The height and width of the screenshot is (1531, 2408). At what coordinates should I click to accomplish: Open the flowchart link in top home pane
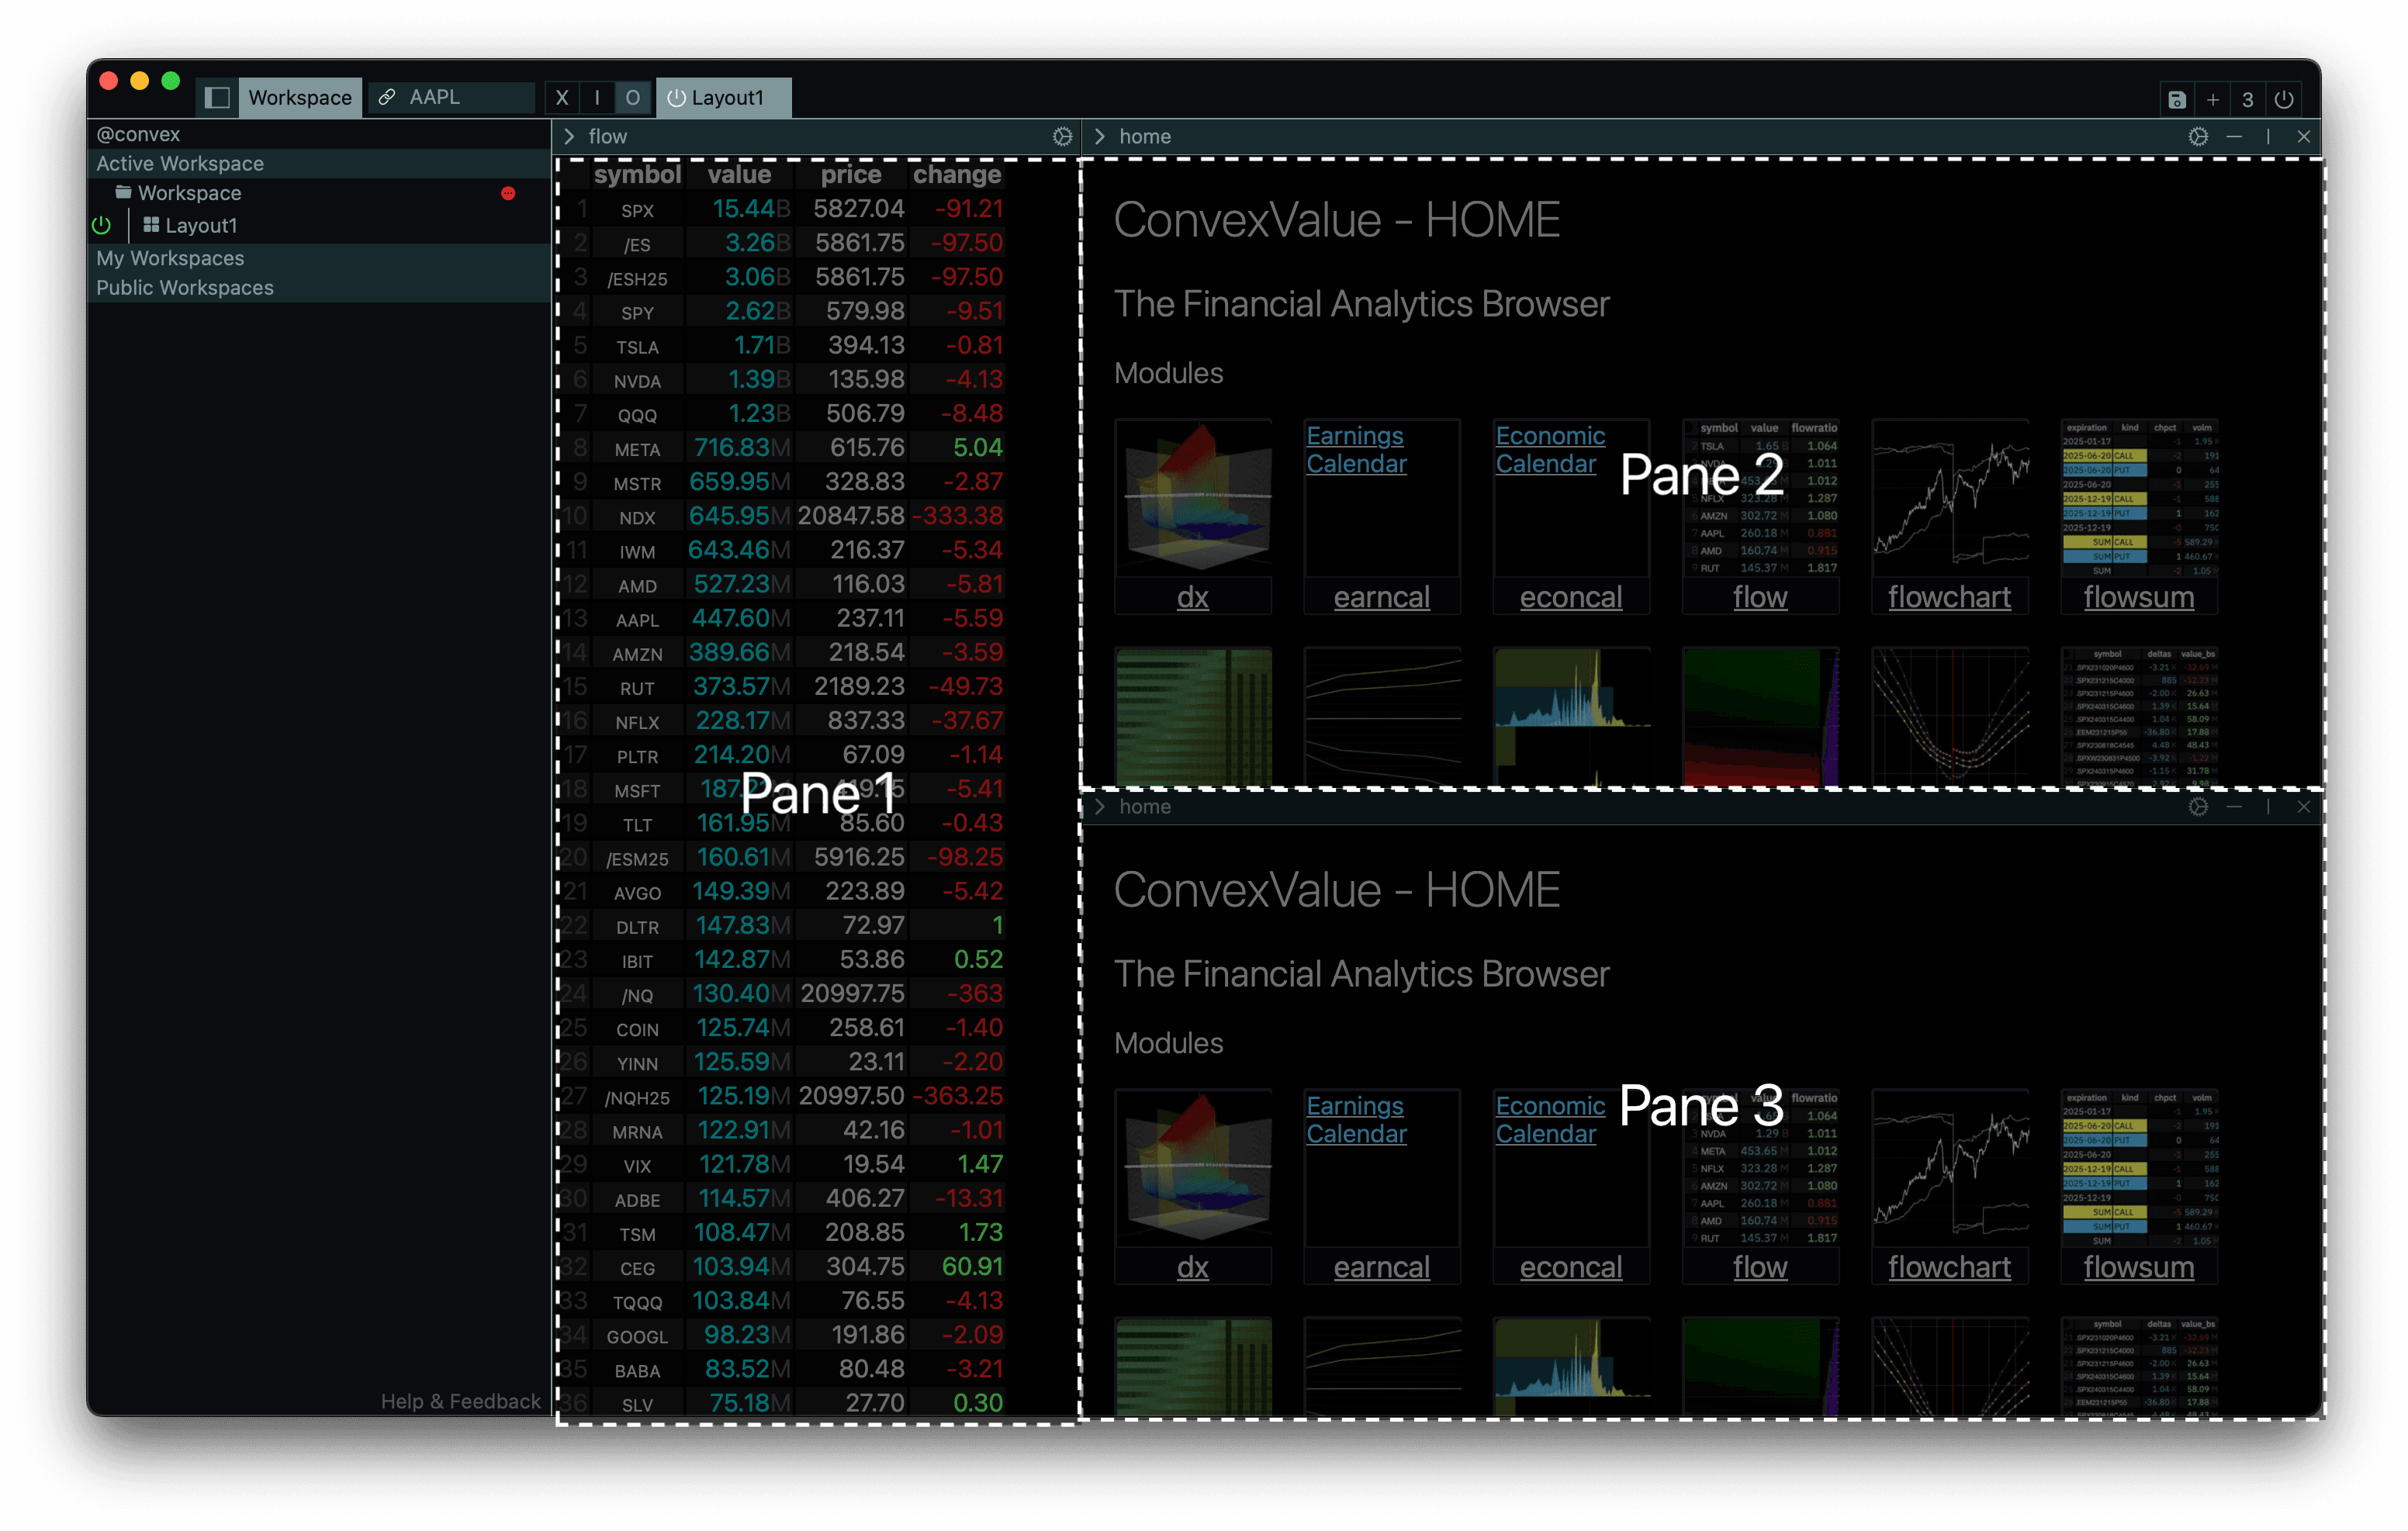1949,598
